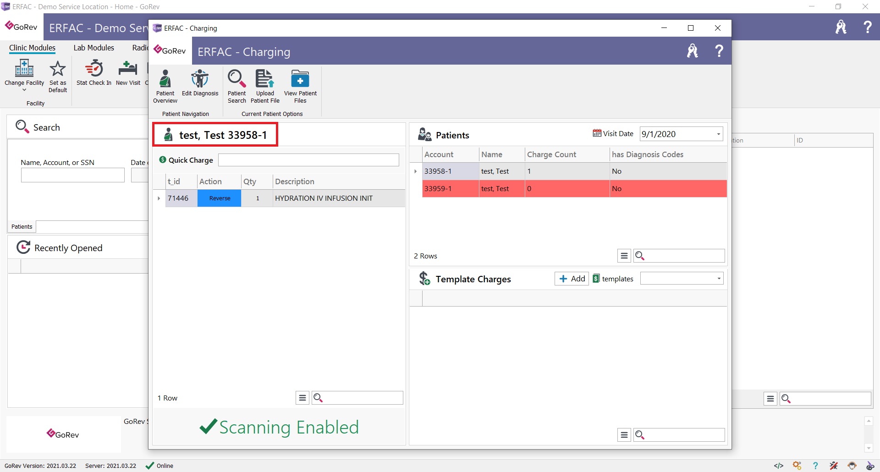Image resolution: width=880 pixels, height=472 pixels.
Task: Expand row indicator for charge 71446
Action: coord(159,198)
